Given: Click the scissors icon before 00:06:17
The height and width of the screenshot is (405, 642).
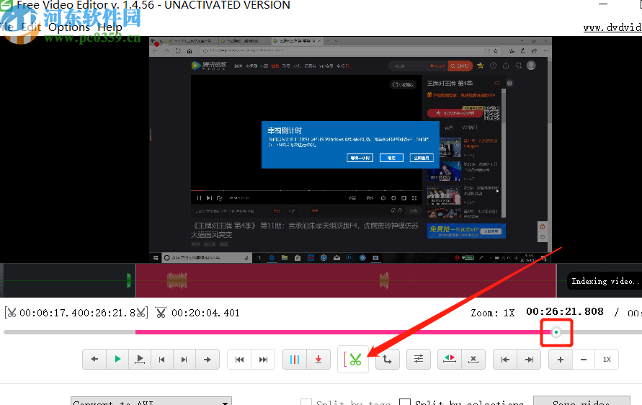Looking at the screenshot, I should click(11, 313).
